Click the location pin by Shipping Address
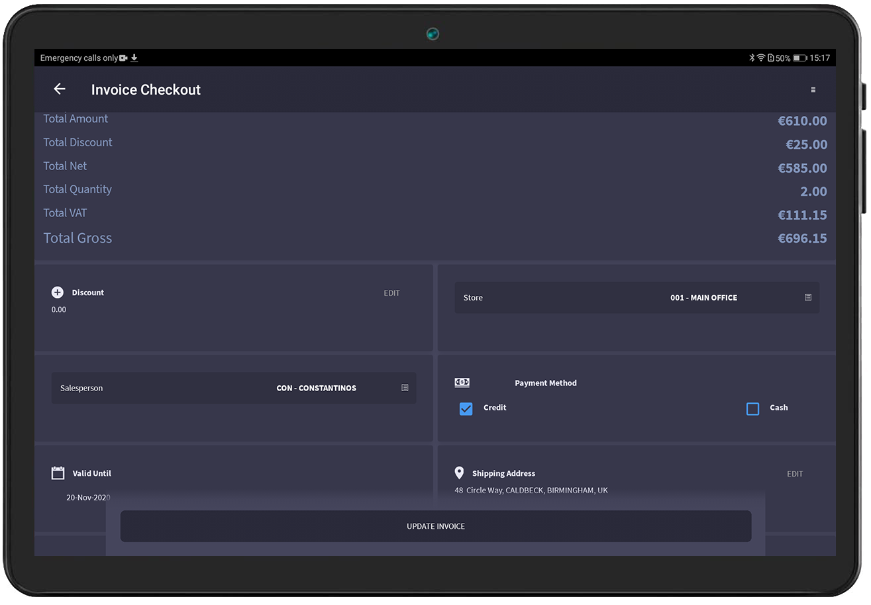The width and height of the screenshot is (871, 605). pyautogui.click(x=459, y=473)
